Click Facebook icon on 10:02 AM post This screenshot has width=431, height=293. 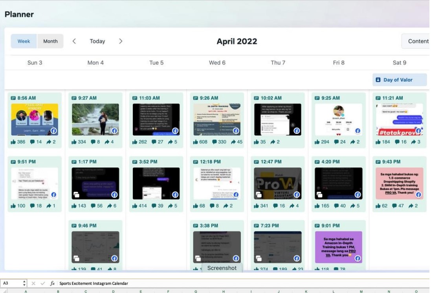[x=297, y=131]
